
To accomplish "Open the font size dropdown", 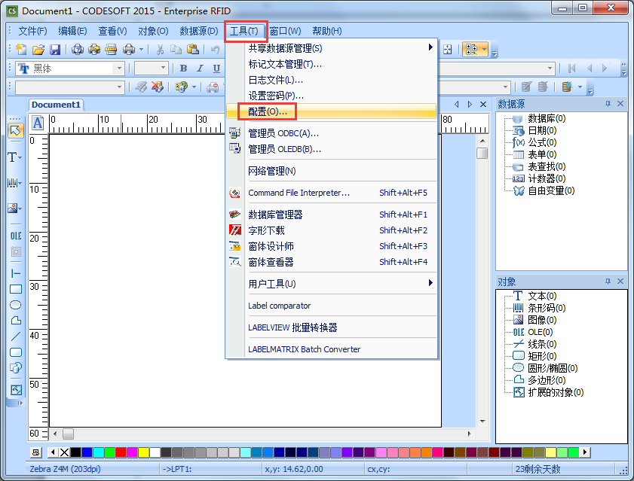I will pos(163,68).
